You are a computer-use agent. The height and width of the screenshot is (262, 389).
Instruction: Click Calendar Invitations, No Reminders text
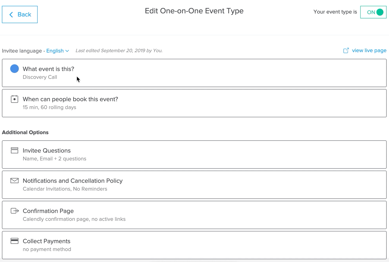coord(65,189)
